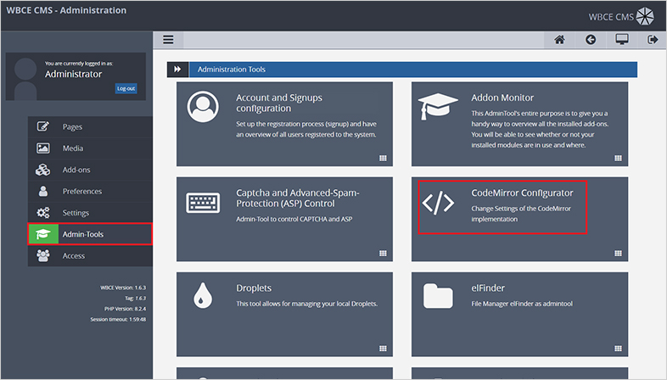This screenshot has height=380, width=667.
Task: Click 'This tool allows for managing' Droplets text
Action: 307,304
